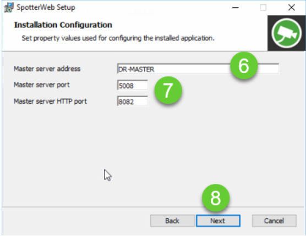Image resolution: width=306 pixels, height=236 pixels.
Task: Close the SpotterWeb Setup dialog
Action: point(292,8)
